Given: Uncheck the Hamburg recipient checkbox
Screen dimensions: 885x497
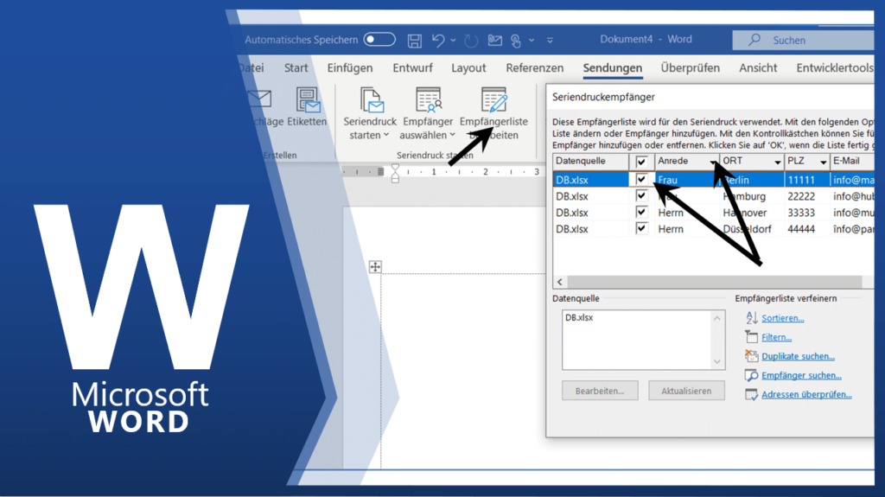Looking at the screenshot, I should click(641, 196).
